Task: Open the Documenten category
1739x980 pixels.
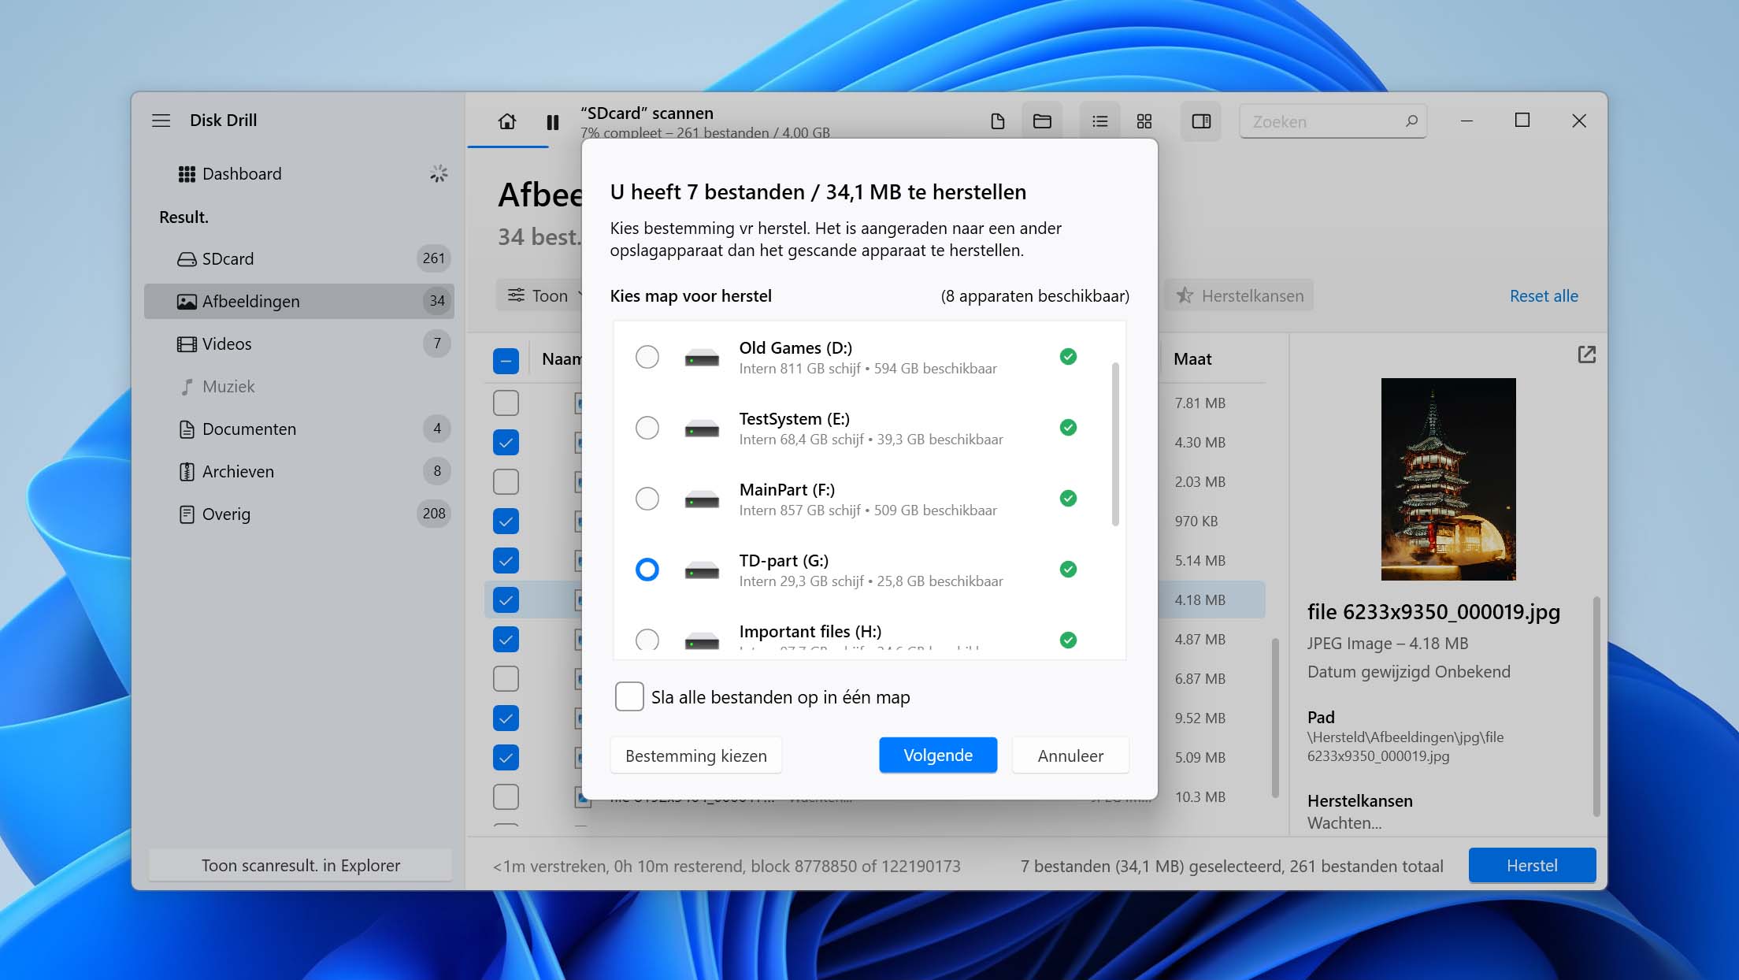Action: tap(299, 429)
